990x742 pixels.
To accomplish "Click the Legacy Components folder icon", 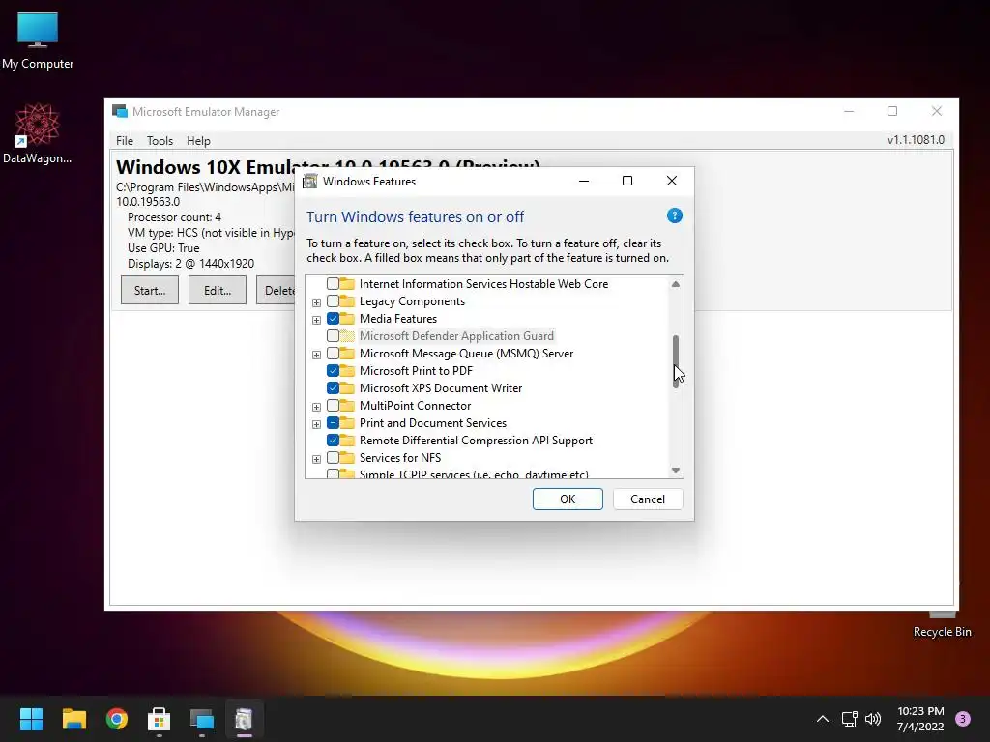I will tap(347, 301).
